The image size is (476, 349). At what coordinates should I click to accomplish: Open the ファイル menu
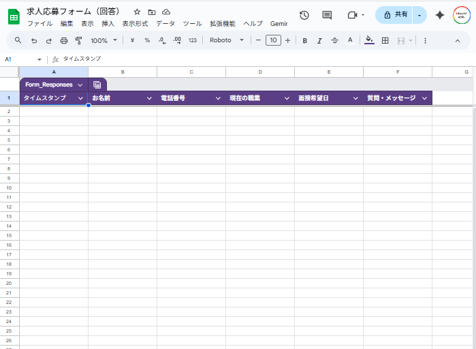pyautogui.click(x=39, y=23)
